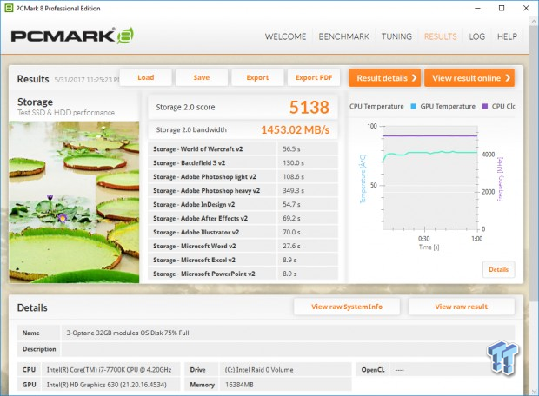This screenshot has height=396, width=539.
Task: Select the Adobe After Effects v2 row
Action: tap(243, 219)
